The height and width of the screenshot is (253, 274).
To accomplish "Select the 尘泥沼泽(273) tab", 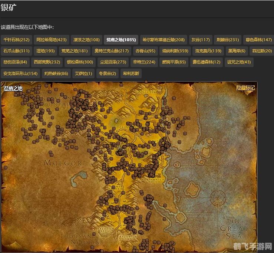I will 113,62.
